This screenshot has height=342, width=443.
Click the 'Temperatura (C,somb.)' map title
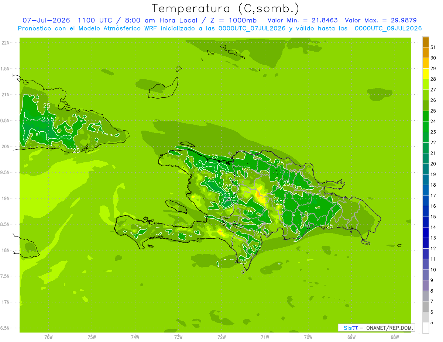225,8
